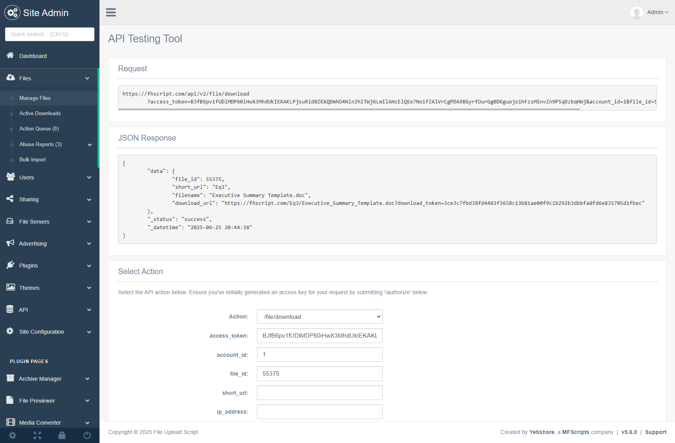Click the Site Admin gear logo
The image size is (675, 443).
pyautogui.click(x=12, y=13)
